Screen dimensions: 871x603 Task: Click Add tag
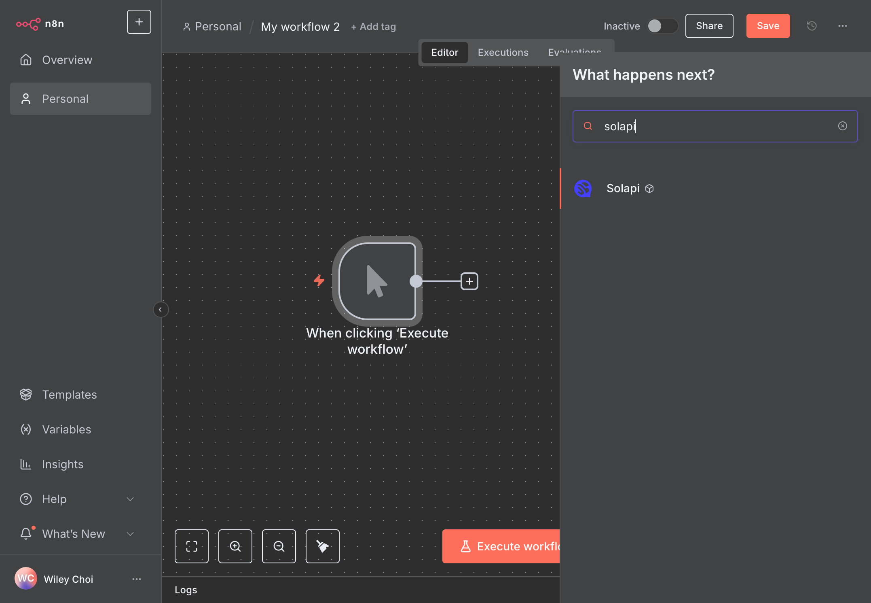(373, 26)
